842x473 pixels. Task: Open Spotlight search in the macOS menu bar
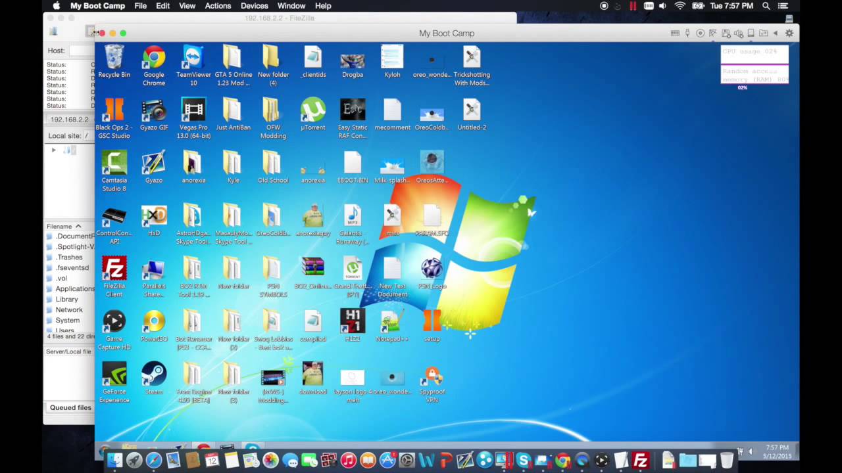pos(766,6)
